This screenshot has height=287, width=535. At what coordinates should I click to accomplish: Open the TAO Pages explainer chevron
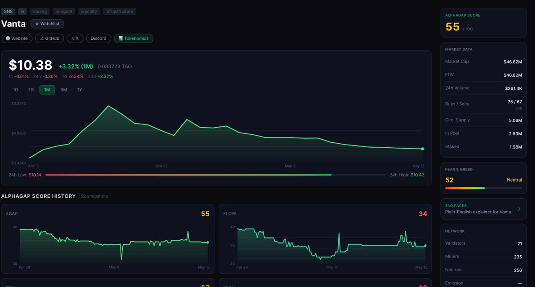tap(519, 209)
